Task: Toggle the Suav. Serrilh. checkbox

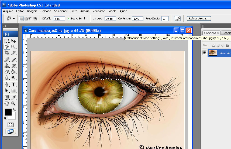Action: click(68, 18)
